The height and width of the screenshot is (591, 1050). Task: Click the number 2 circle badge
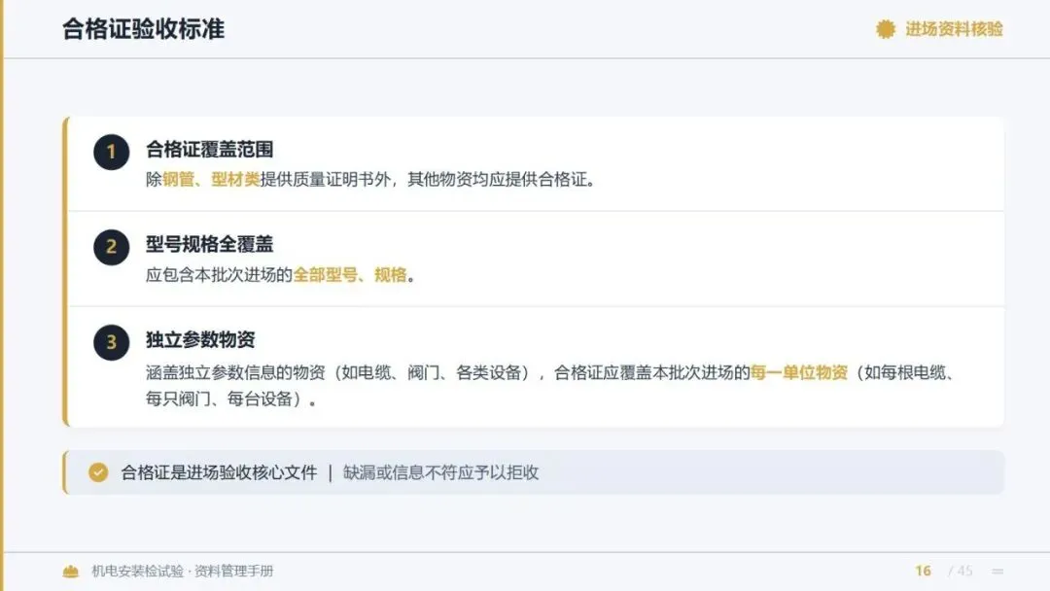111,247
